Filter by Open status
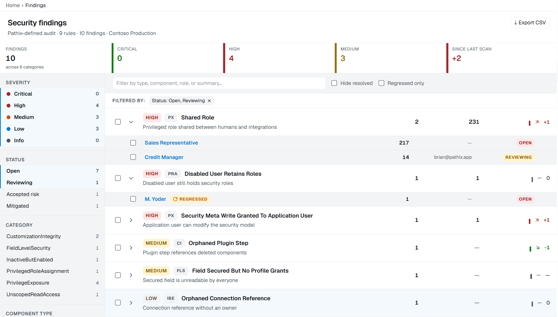Viewport: 558px width, 317px height. tap(53, 171)
